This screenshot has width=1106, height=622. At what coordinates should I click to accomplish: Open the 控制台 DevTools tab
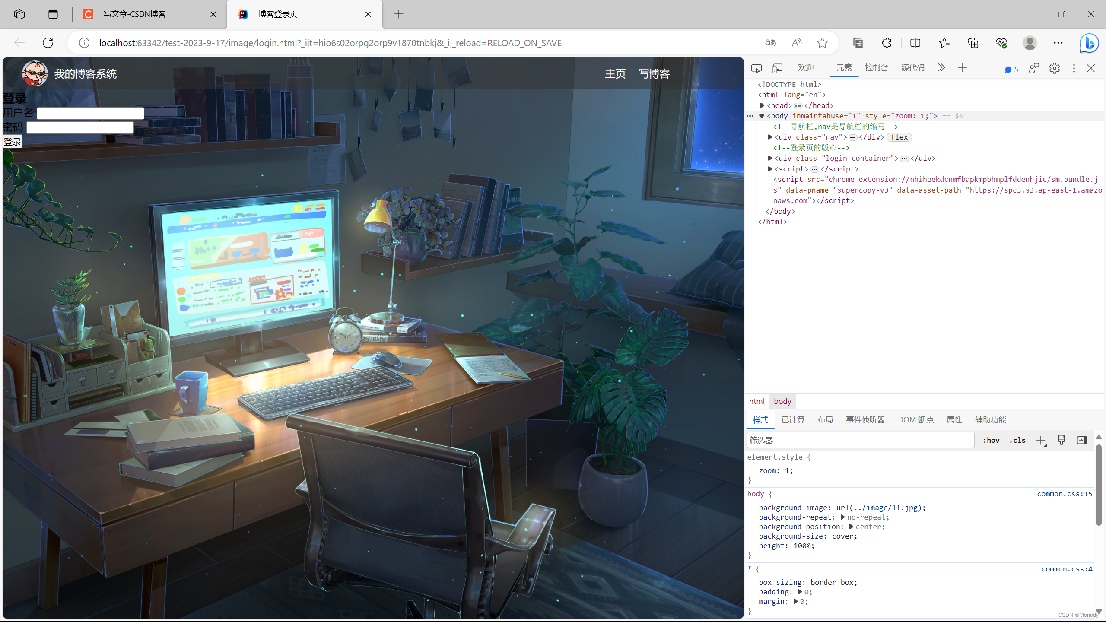(x=877, y=68)
